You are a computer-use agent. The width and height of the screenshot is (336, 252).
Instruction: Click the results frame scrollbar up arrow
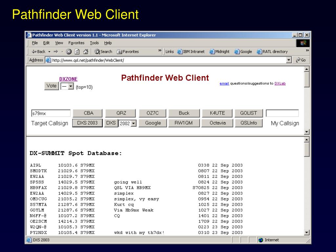tap(307, 140)
